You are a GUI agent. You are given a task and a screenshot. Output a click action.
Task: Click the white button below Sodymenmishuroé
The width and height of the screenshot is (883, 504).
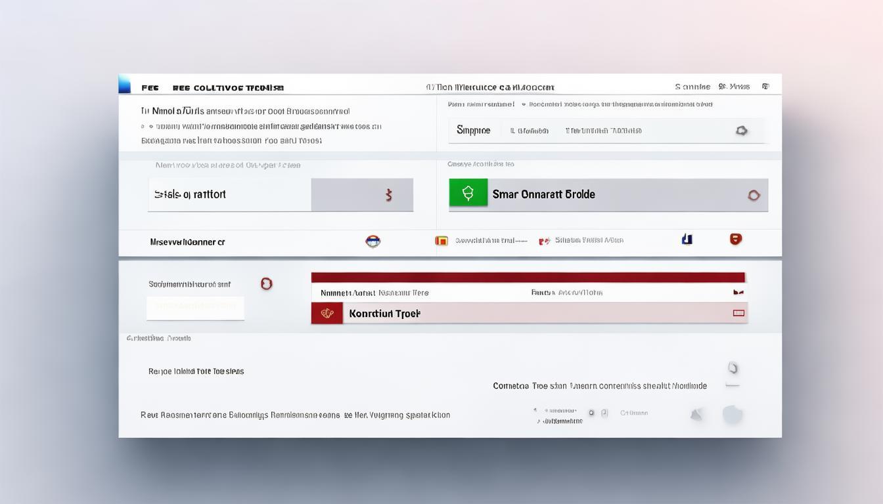pos(196,307)
